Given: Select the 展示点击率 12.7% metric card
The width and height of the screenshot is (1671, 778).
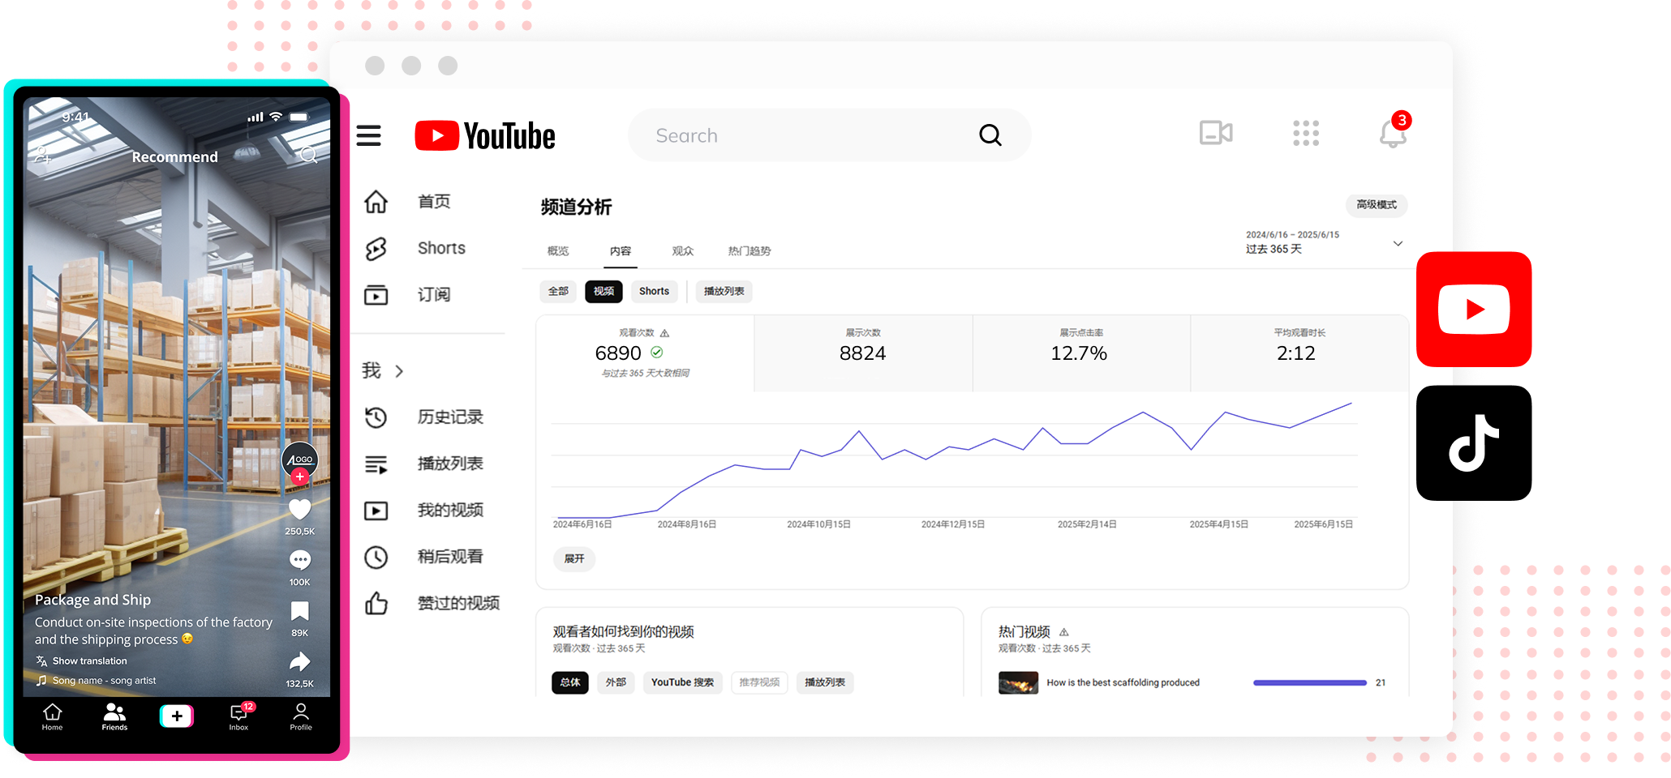Looking at the screenshot, I should pos(1081,353).
